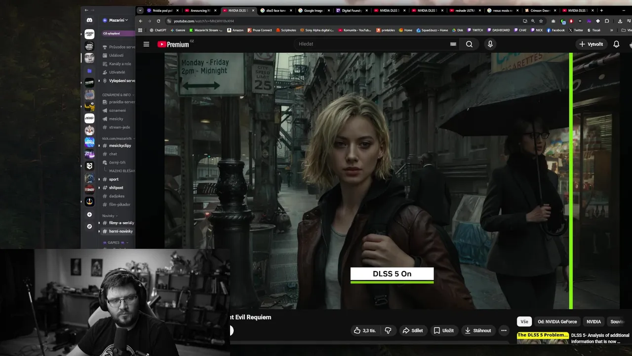Click the Vytvořit create button
Image resolution: width=632 pixels, height=356 pixels.
point(591,44)
